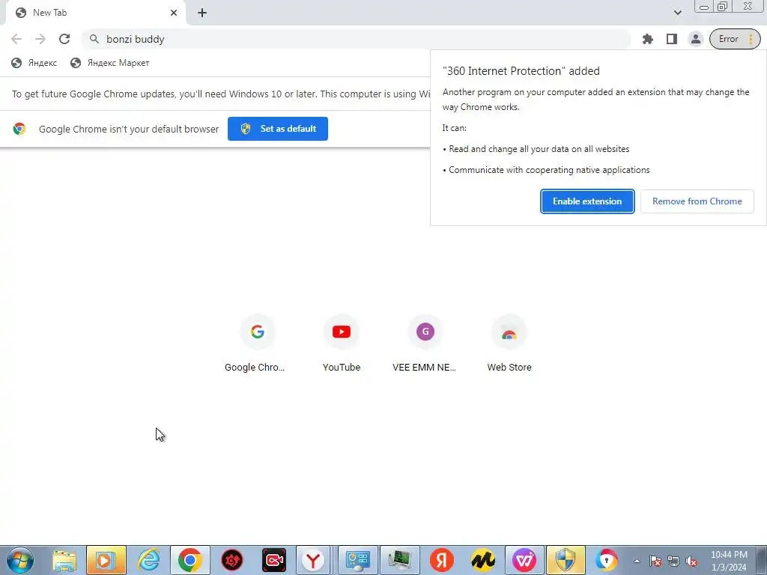Close the New Tab tab
Screen dimensions: 767x575
pos(174,13)
